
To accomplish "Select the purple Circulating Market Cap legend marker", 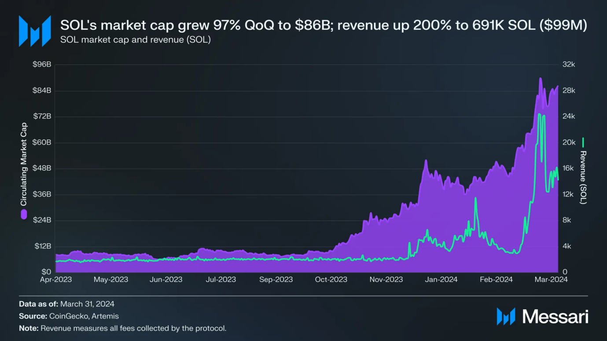I will click(23, 215).
